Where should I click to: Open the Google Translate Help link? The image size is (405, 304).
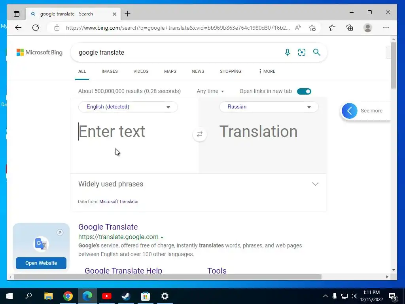click(x=123, y=270)
